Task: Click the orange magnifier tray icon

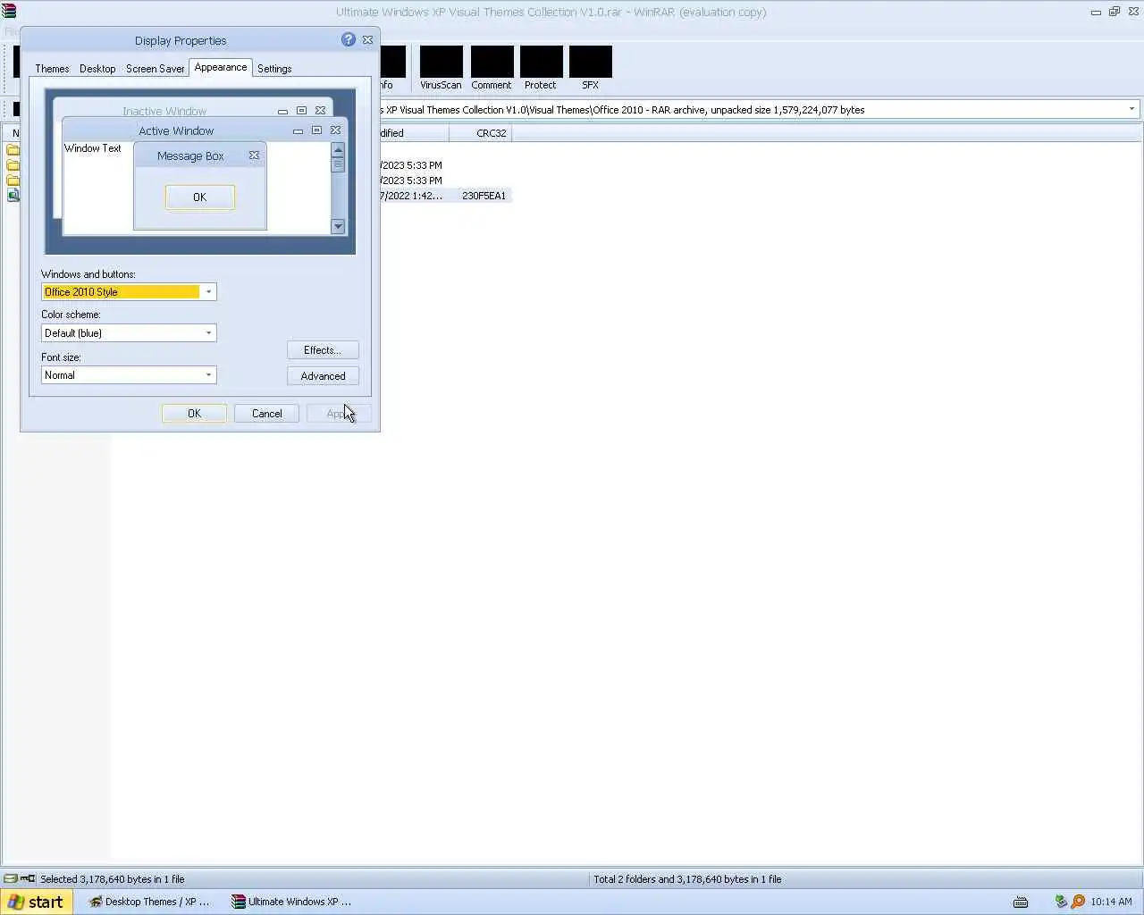Action: click(x=1078, y=902)
